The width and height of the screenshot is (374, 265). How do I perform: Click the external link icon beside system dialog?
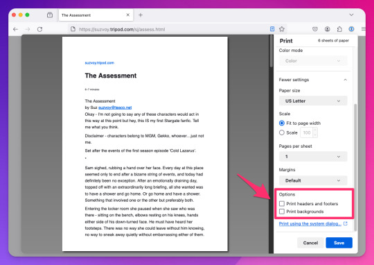click(x=346, y=223)
